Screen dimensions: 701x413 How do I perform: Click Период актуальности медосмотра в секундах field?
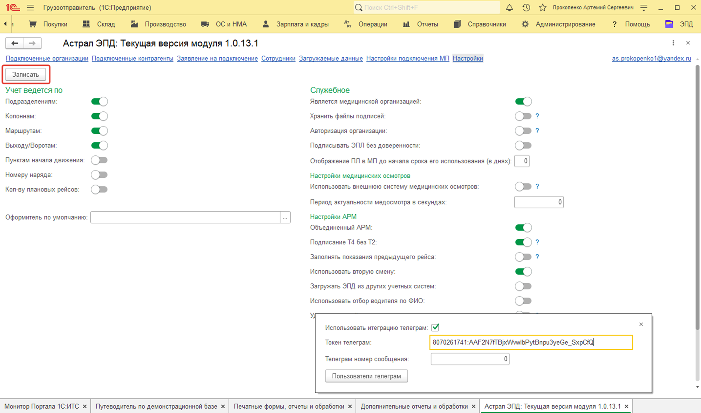click(x=539, y=202)
